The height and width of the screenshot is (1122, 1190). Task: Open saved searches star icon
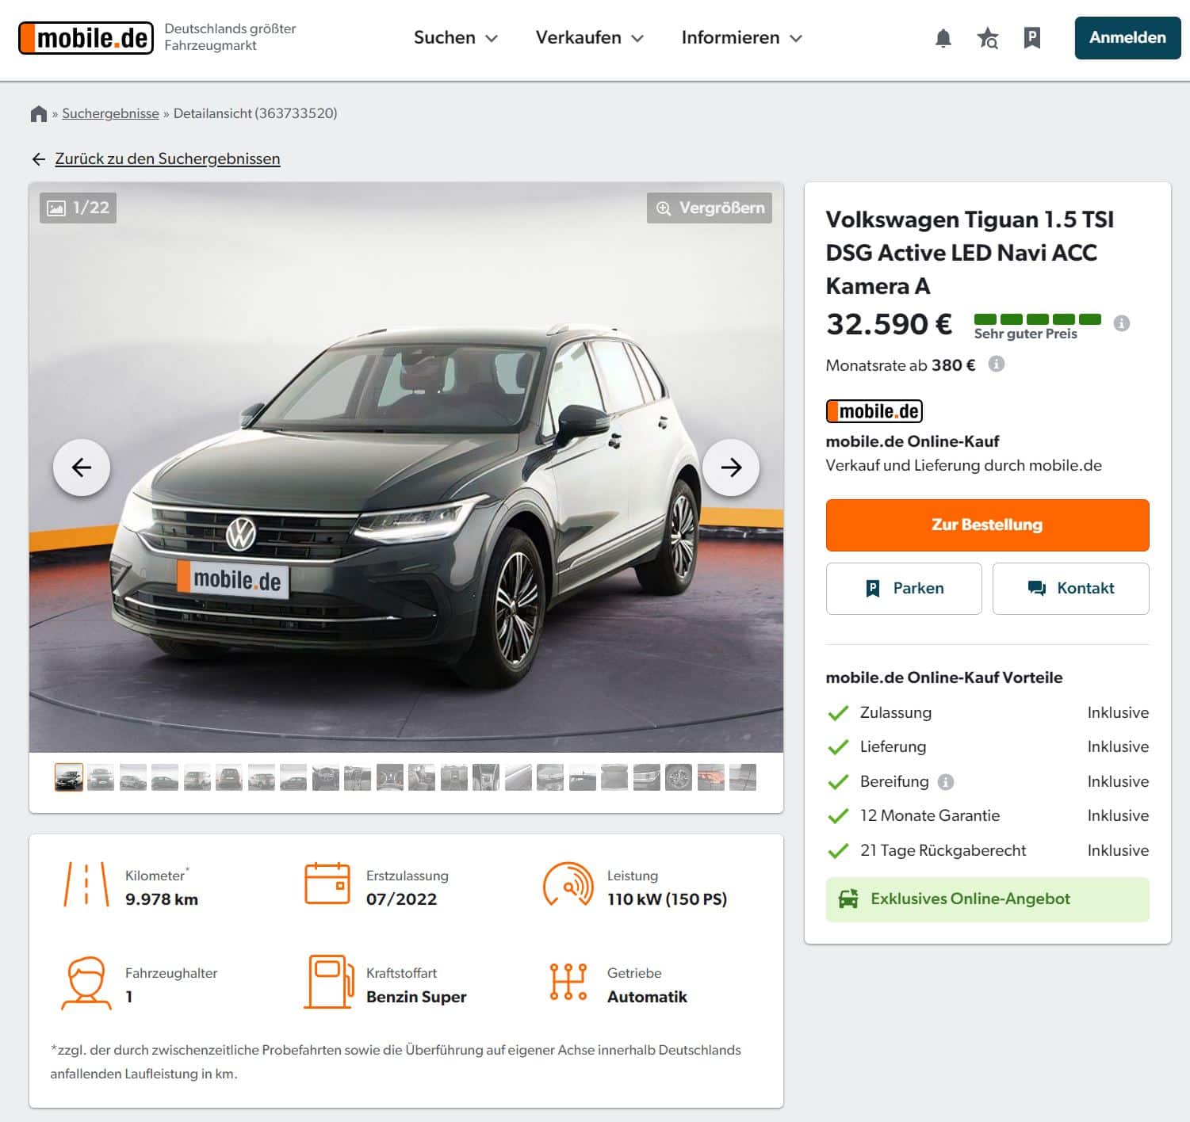point(988,38)
